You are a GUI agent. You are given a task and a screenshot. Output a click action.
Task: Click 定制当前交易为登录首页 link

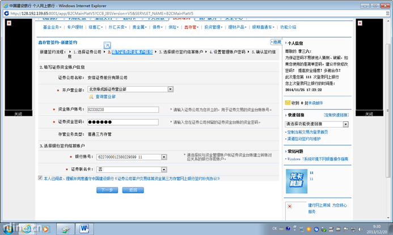click(x=307, y=132)
